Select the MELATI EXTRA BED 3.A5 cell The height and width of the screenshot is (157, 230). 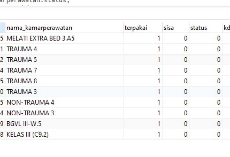[64, 38]
